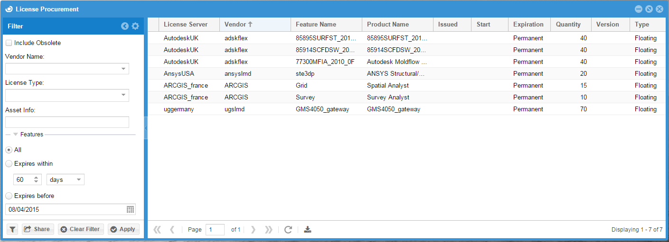Open the Vendor Name dropdown
Screen dimensions: 669x242
[x=123, y=69]
